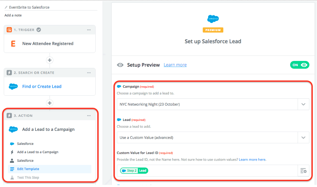
Task: Click Add a note
Action: (12, 15)
